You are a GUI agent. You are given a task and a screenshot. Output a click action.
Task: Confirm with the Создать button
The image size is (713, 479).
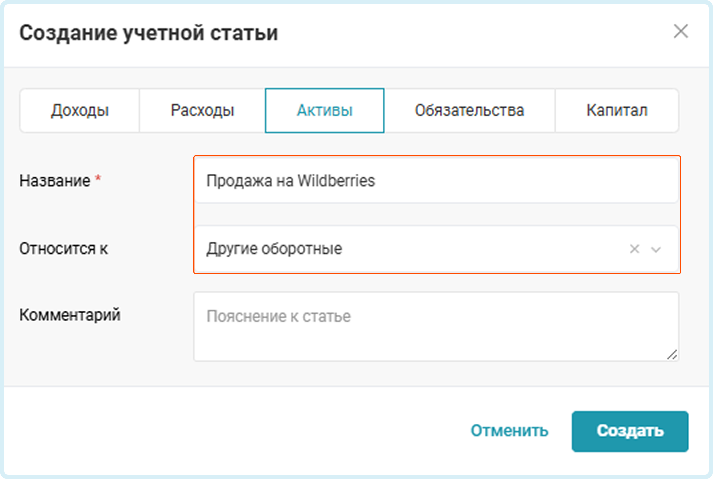[x=630, y=431]
